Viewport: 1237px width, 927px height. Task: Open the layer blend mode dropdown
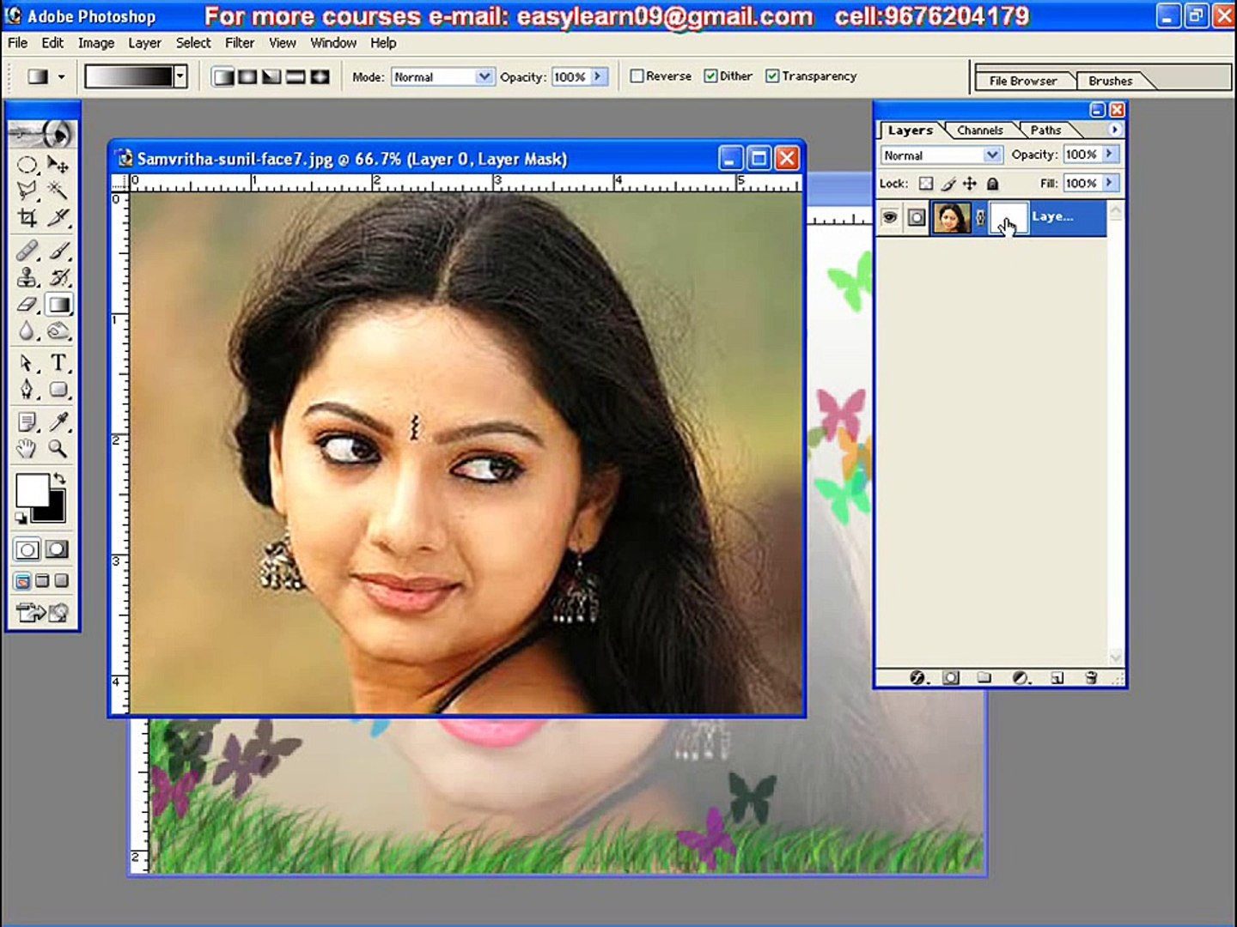[x=941, y=155]
